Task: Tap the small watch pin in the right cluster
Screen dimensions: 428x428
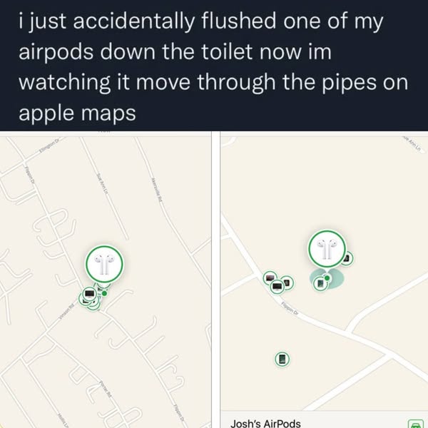Action: click(288, 282)
